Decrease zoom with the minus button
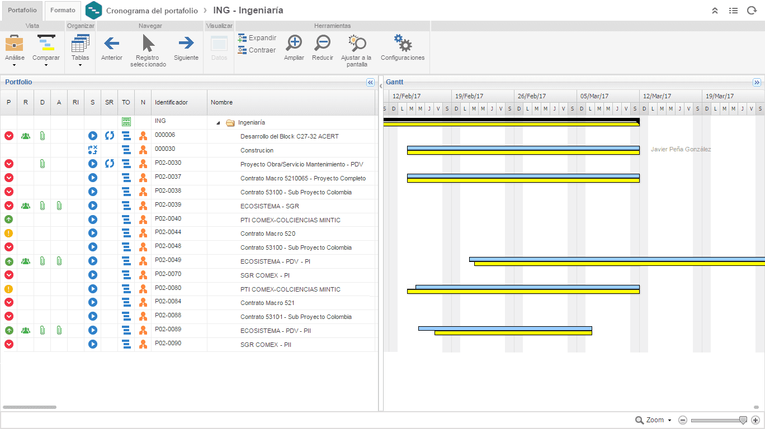 pos(683,420)
